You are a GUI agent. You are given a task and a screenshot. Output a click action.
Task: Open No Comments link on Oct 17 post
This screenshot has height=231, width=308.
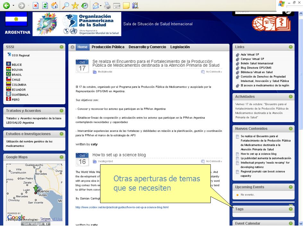(x=214, y=72)
